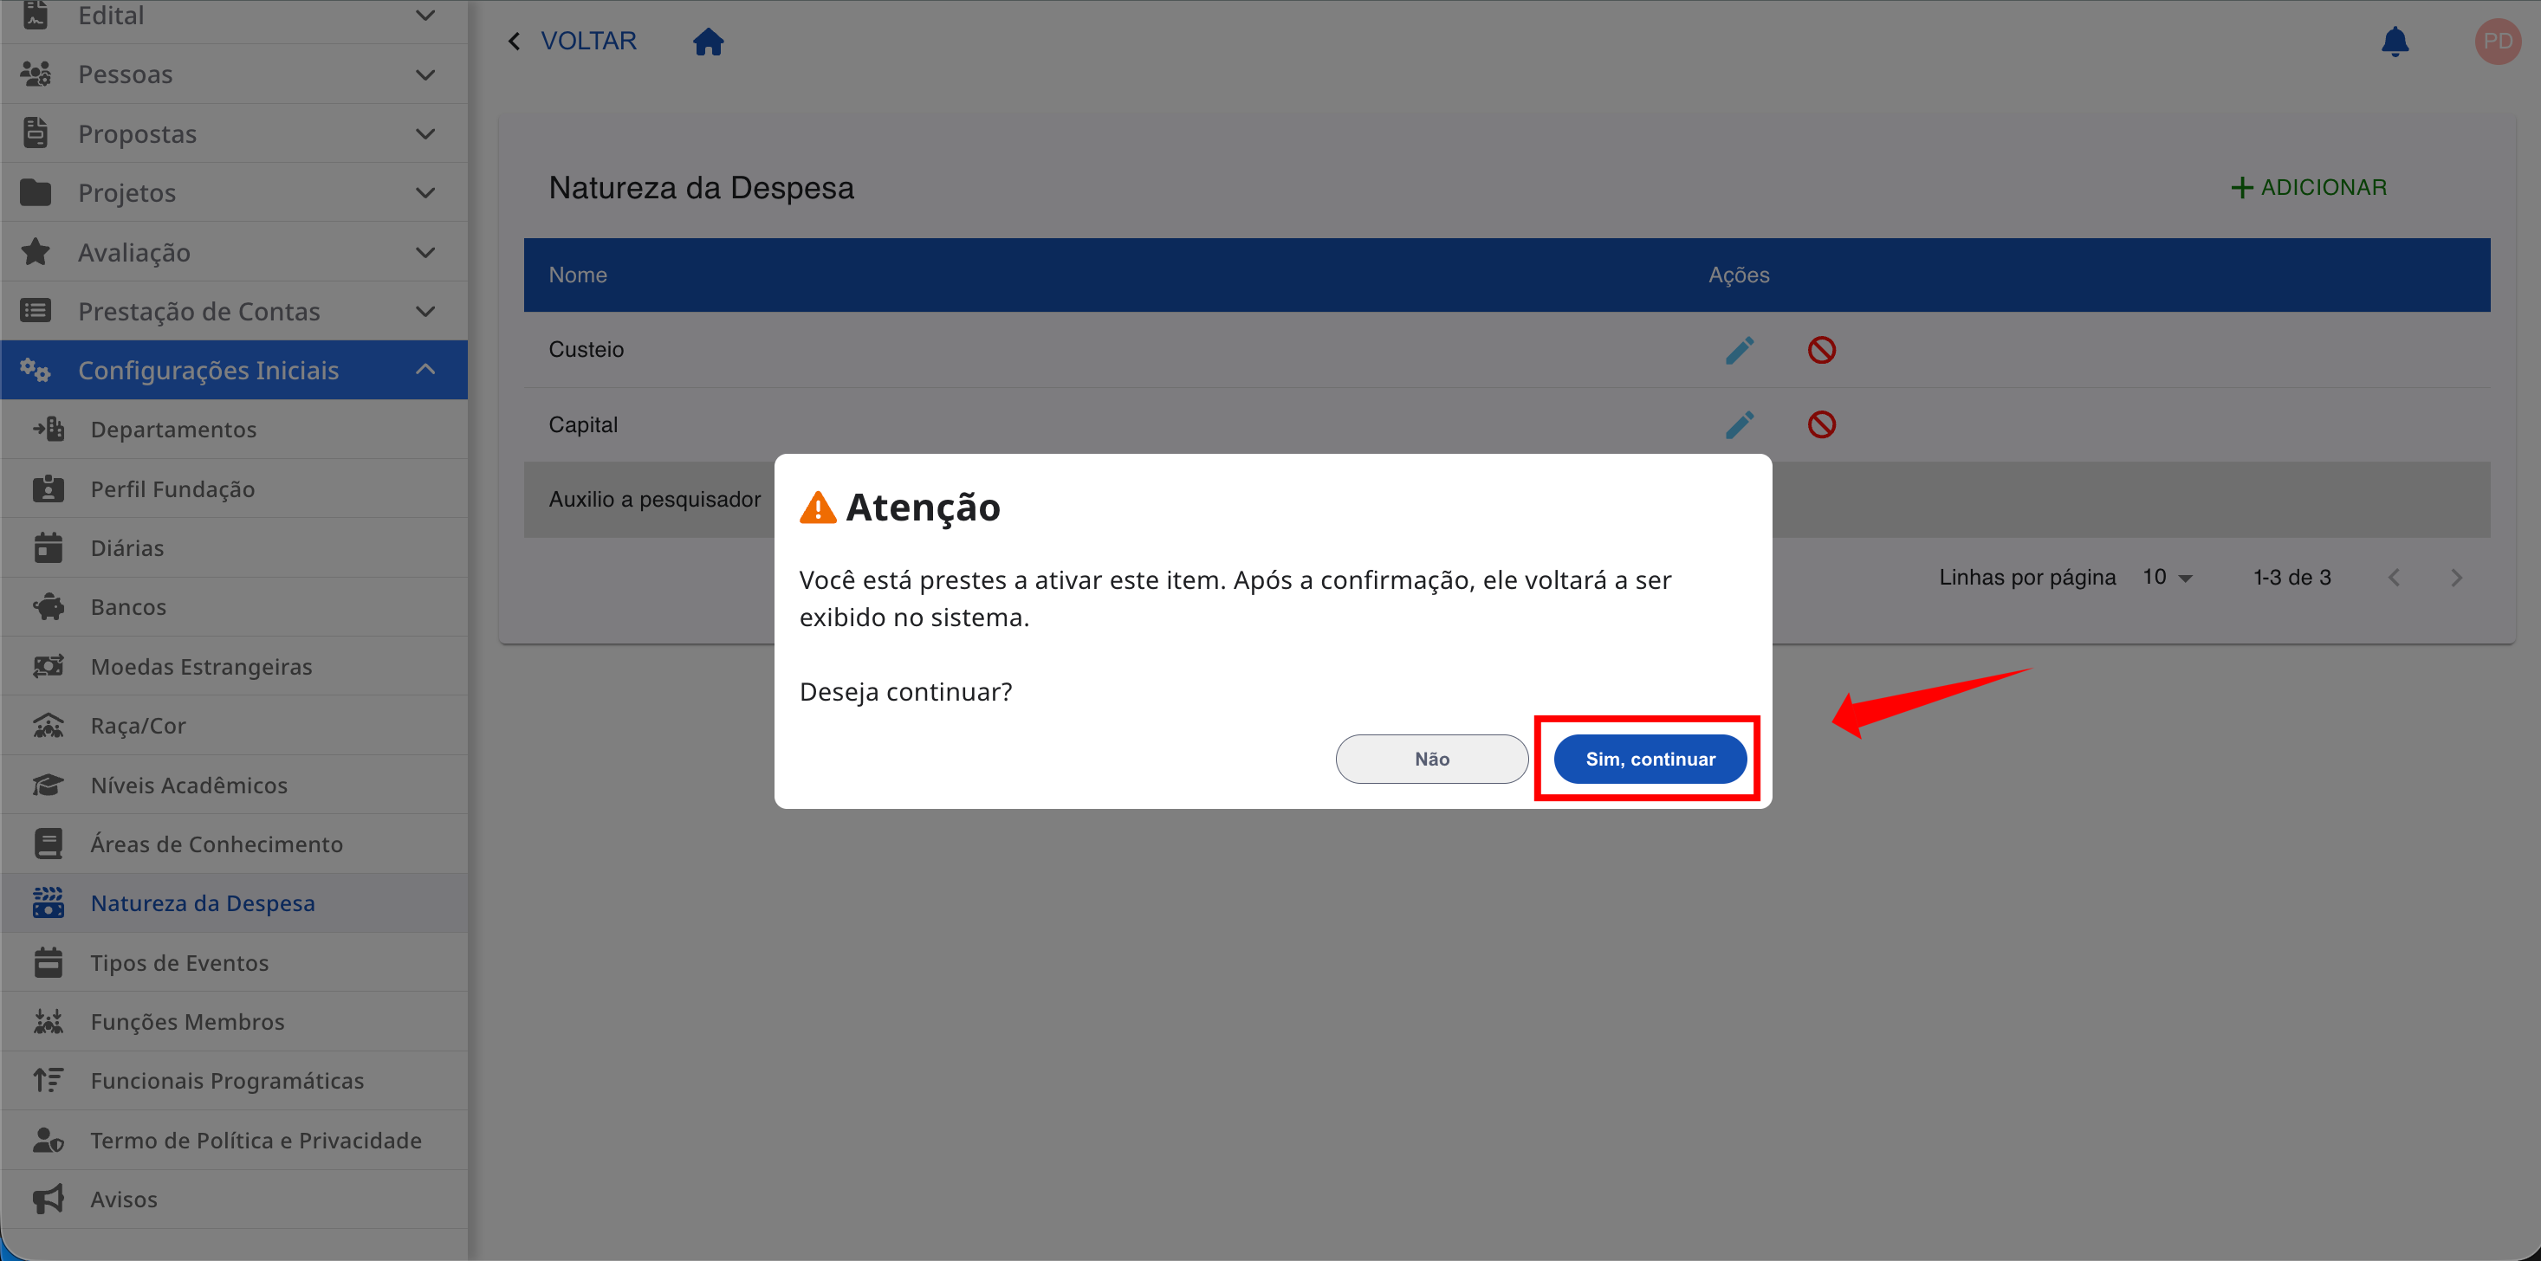Edit the Custeio row with pencil icon
This screenshot has height=1261, width=2541.
pos(1739,350)
